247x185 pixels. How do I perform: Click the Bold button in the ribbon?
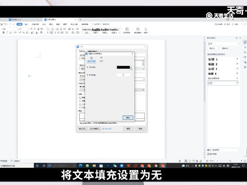coord(4,32)
